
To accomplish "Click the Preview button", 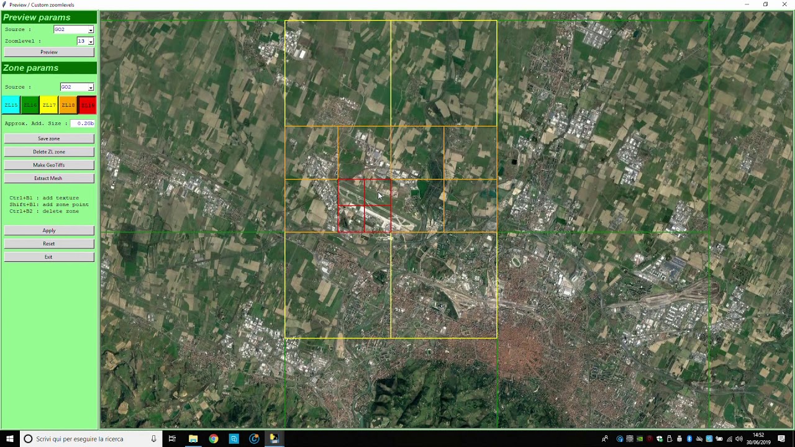I will (49, 52).
